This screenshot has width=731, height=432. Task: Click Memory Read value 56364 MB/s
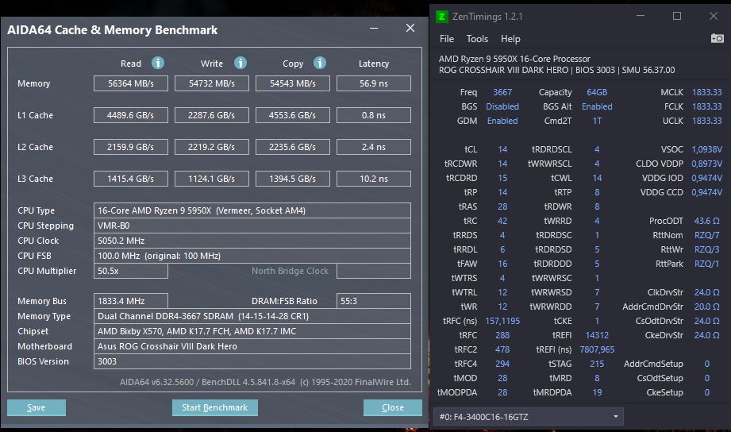click(130, 83)
